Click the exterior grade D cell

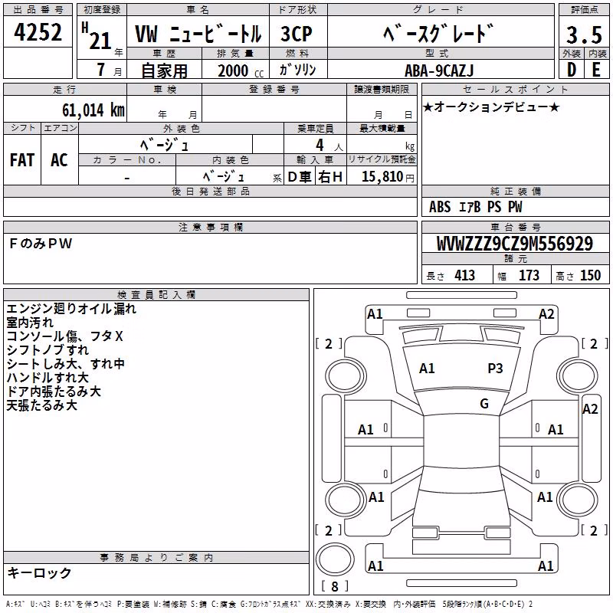point(571,70)
